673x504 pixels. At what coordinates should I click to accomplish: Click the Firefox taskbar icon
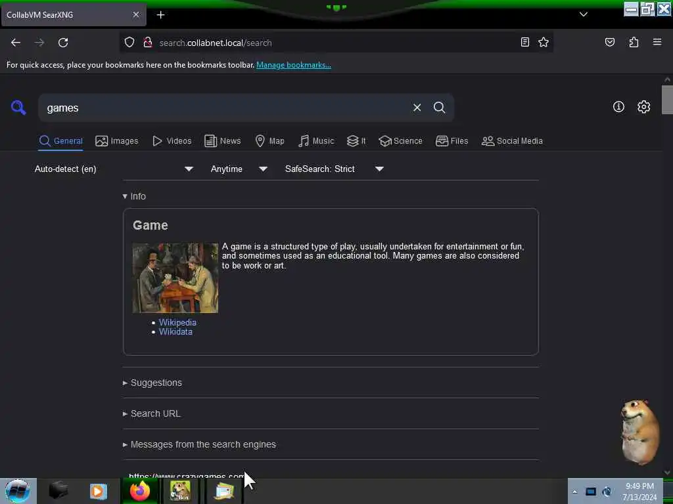pos(140,491)
